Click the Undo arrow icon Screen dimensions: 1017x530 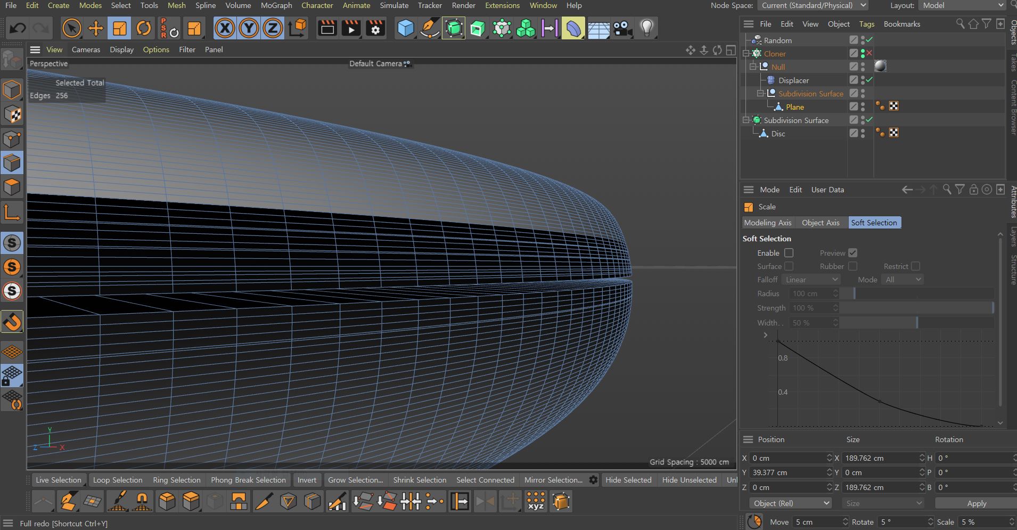(18, 28)
